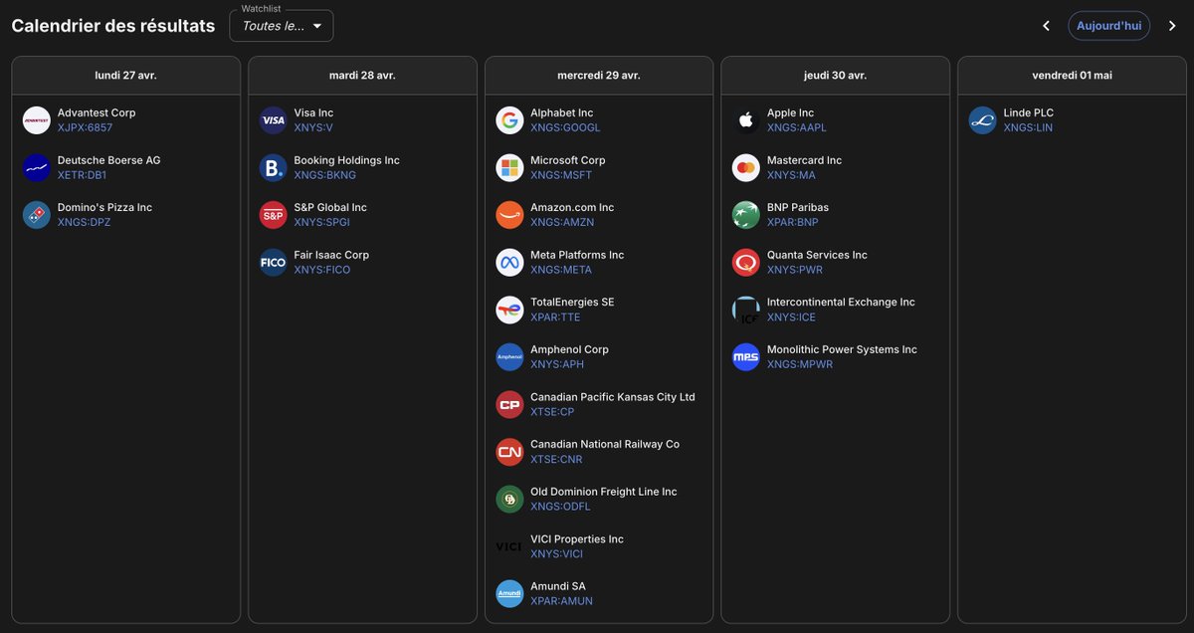Open ticker link XNGS:GOOGL
The width and height of the screenshot is (1194, 633).
[566, 128]
